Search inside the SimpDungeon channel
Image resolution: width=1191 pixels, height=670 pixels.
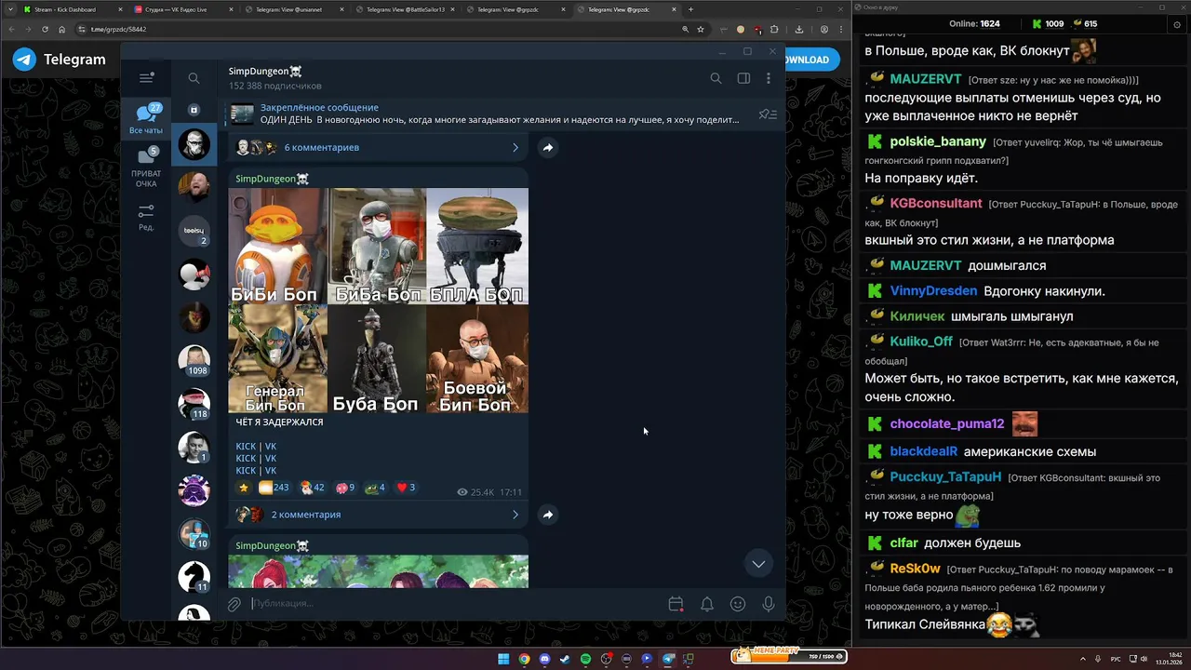[x=716, y=78]
